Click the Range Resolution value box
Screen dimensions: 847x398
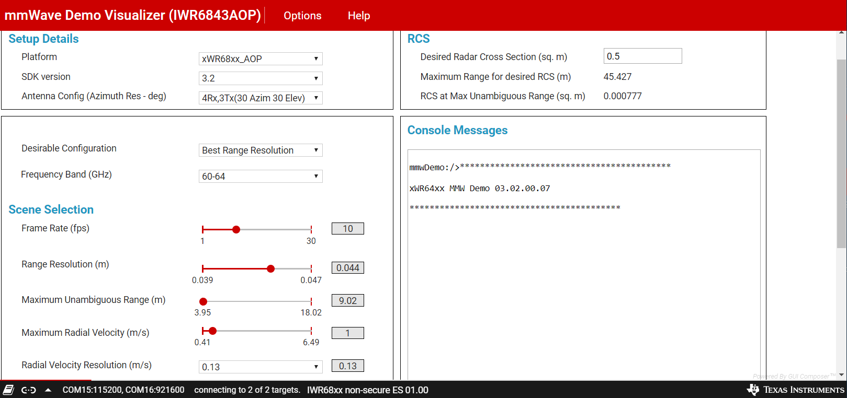tap(348, 267)
